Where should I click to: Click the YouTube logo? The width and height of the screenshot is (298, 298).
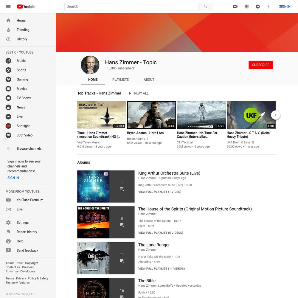pyautogui.click(x=26, y=7)
